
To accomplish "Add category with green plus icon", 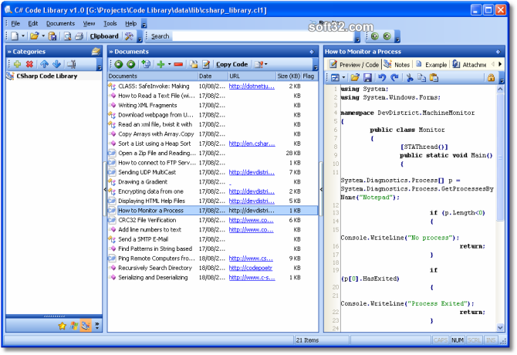I will coord(17,64).
